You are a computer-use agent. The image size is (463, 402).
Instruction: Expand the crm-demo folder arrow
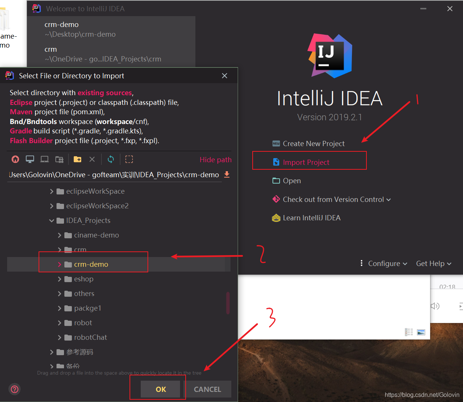tap(60, 265)
